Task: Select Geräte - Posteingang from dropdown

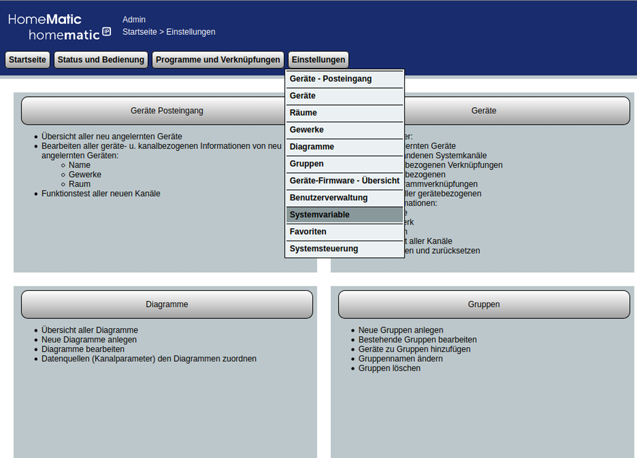Action: coord(344,79)
